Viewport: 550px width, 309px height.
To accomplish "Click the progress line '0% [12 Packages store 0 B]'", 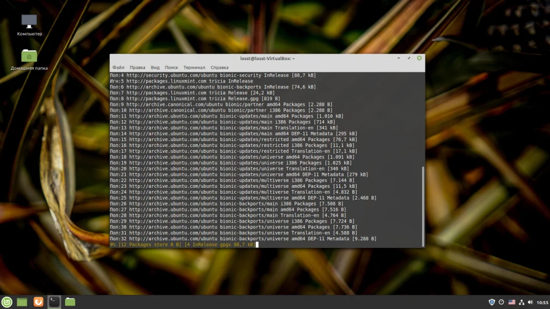I will pos(183,245).
